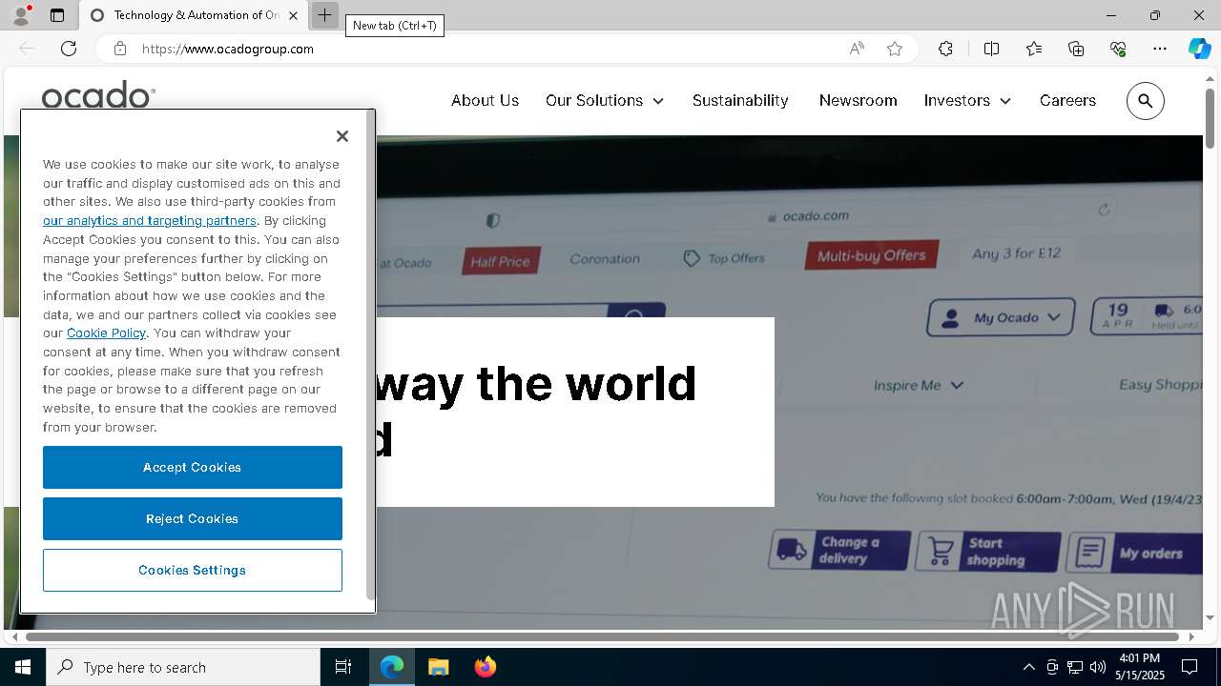1221x686 pixels.
Task: Open the Collections icon
Action: [x=1076, y=49]
